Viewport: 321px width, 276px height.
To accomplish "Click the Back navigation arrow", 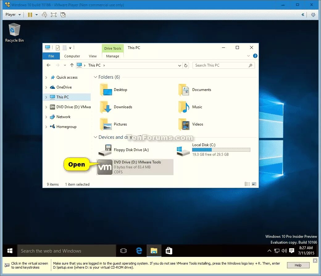I will coord(48,65).
